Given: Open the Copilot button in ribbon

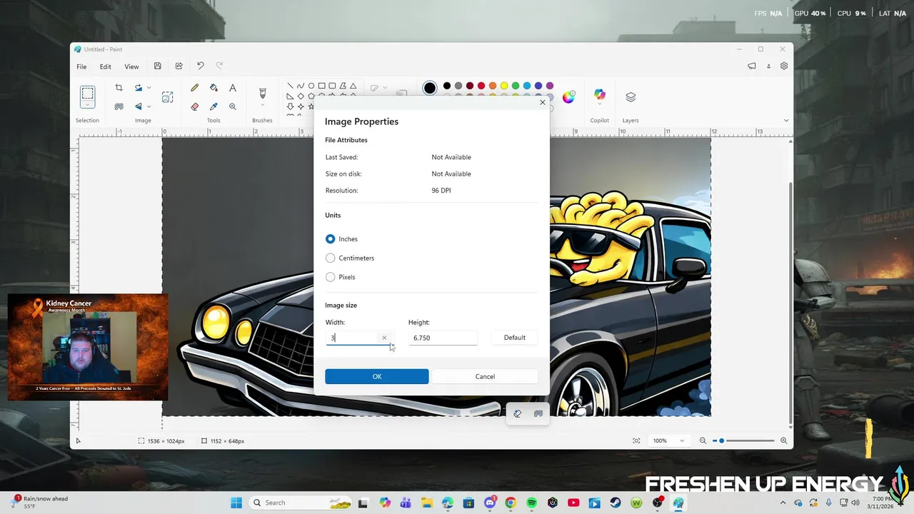Looking at the screenshot, I should pyautogui.click(x=599, y=96).
